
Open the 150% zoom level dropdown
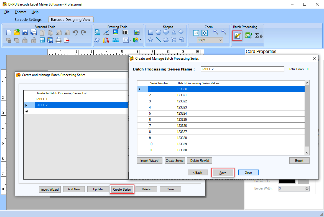[220, 40]
